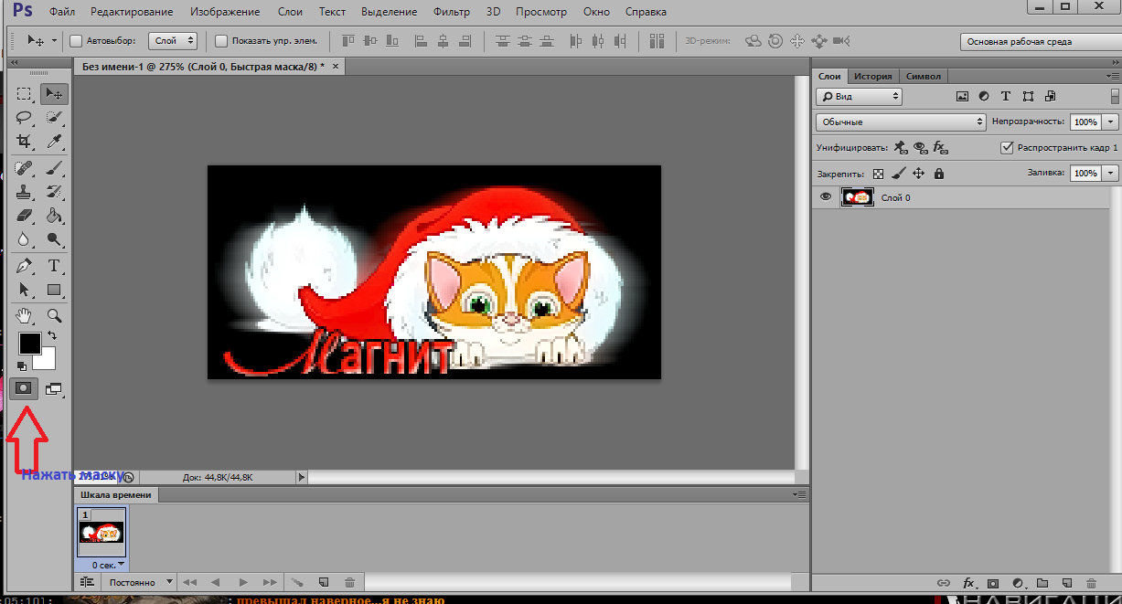Image resolution: width=1122 pixels, height=604 pixels.
Task: Select the Rectangle shape tool
Action: coord(53,290)
